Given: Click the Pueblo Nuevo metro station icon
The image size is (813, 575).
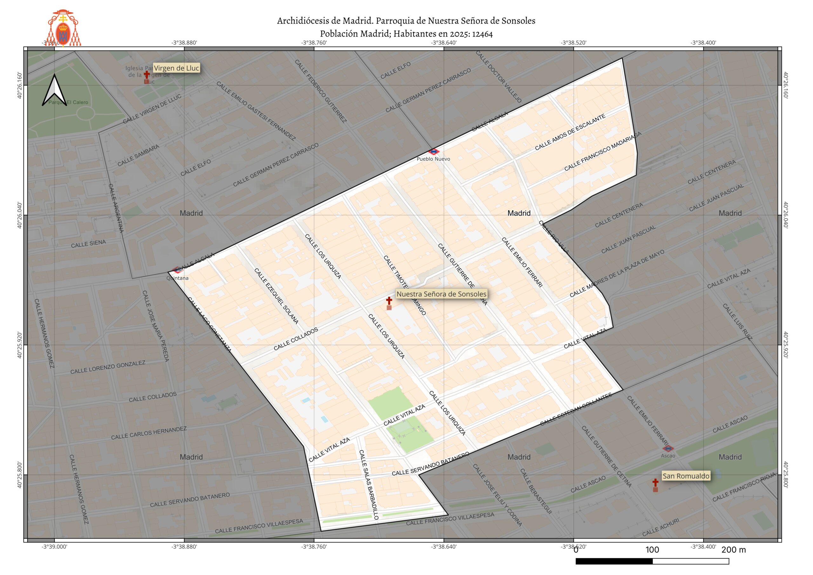Looking at the screenshot, I should click(x=433, y=152).
